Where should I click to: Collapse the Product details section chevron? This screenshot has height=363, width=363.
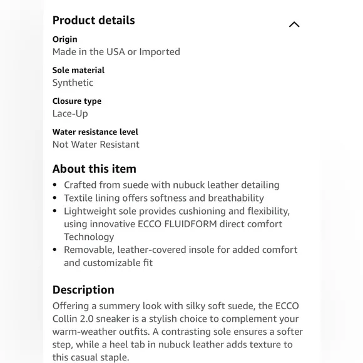[294, 24]
